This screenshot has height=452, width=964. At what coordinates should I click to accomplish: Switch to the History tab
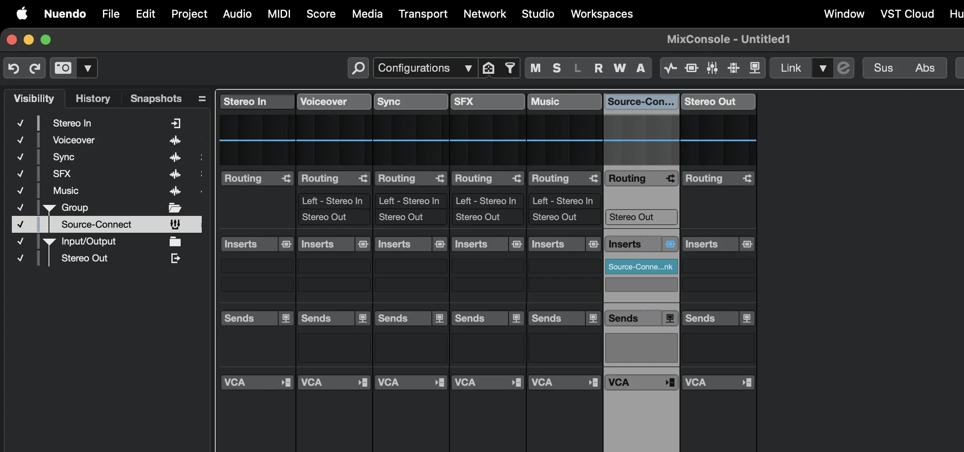(93, 99)
